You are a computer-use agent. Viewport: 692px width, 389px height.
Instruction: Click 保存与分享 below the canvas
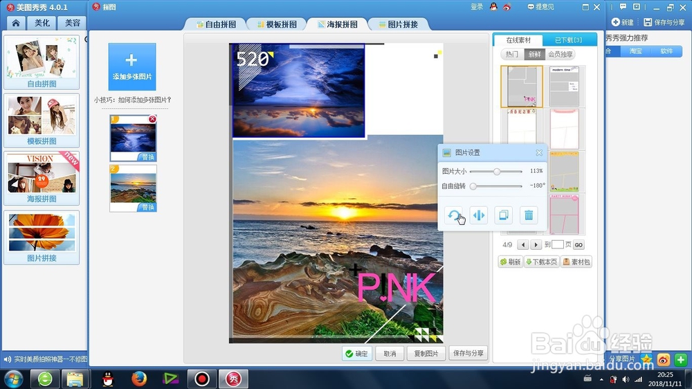coord(468,353)
